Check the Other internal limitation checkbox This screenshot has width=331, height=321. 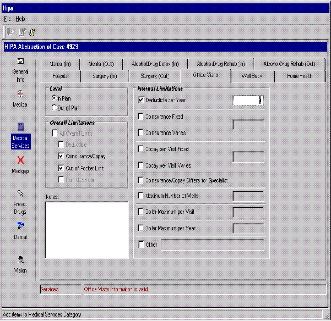pyautogui.click(x=141, y=245)
